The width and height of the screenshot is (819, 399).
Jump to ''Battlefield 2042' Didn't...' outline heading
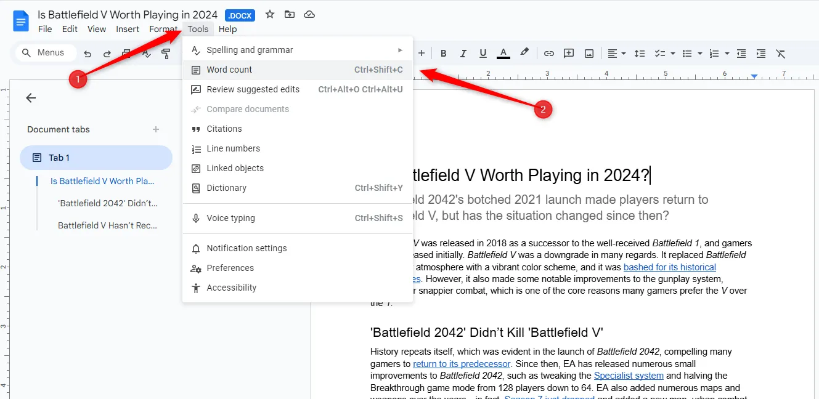point(108,203)
